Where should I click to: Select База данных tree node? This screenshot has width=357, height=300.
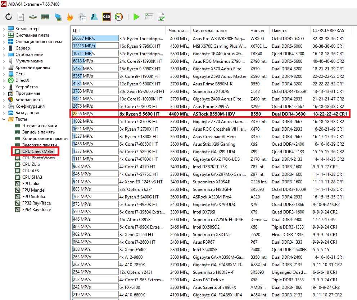tap(28, 113)
